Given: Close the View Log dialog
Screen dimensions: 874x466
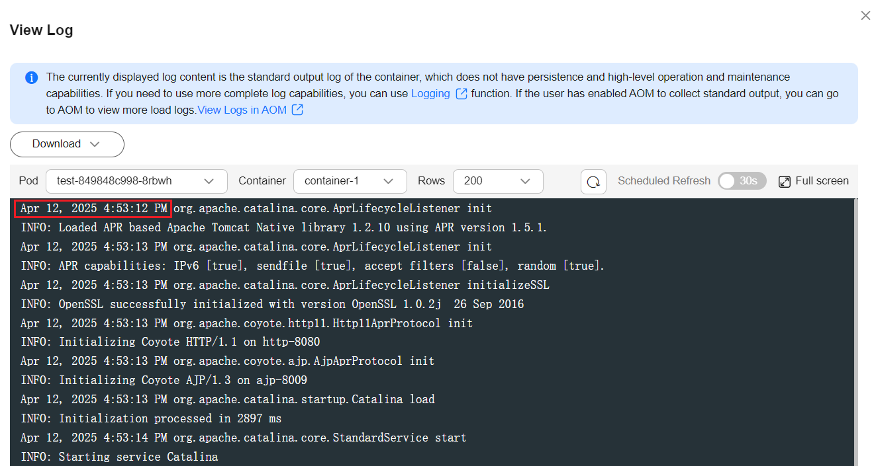Looking at the screenshot, I should 865,15.
